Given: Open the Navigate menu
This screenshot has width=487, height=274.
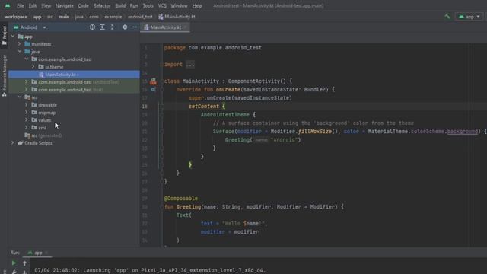Looking at the screenshot, I should click(x=64, y=5).
